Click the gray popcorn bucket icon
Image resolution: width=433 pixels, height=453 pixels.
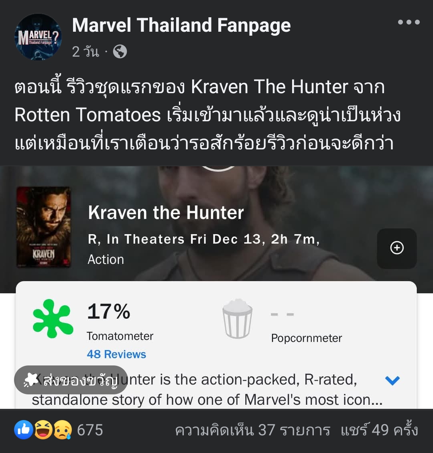[x=237, y=318]
